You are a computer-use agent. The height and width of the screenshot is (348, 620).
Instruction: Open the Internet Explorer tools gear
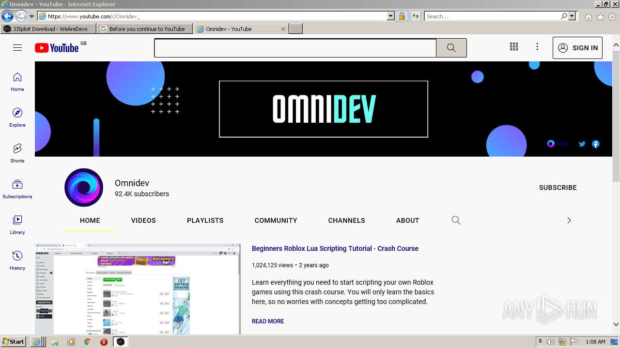click(612, 17)
